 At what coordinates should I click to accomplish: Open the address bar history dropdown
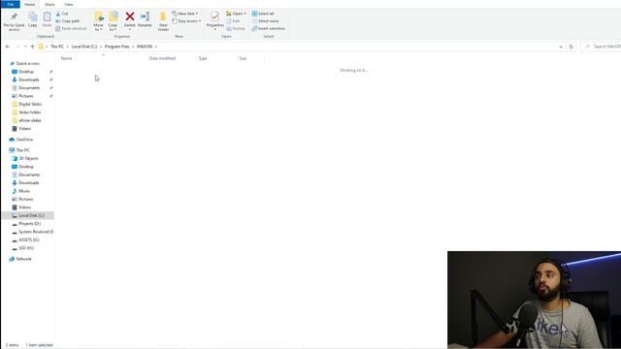(x=561, y=47)
